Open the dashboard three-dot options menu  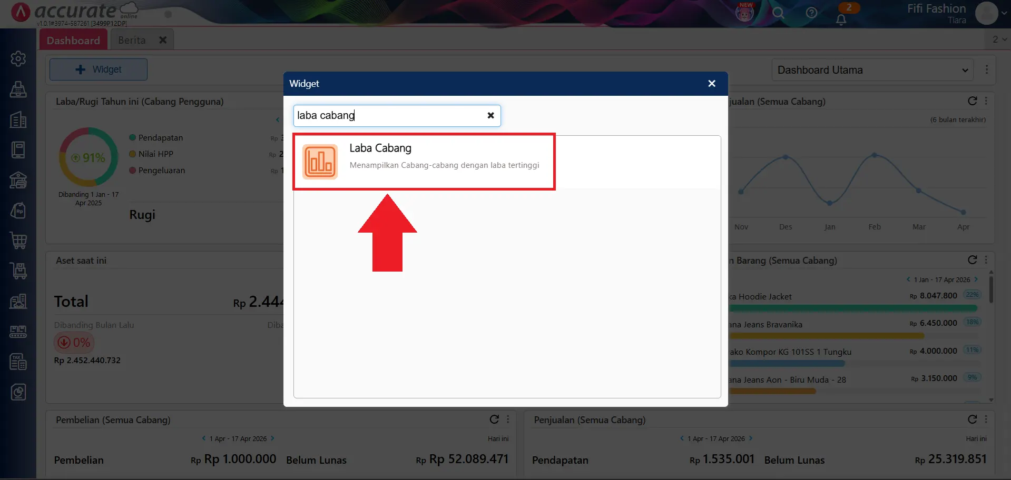[x=987, y=69]
